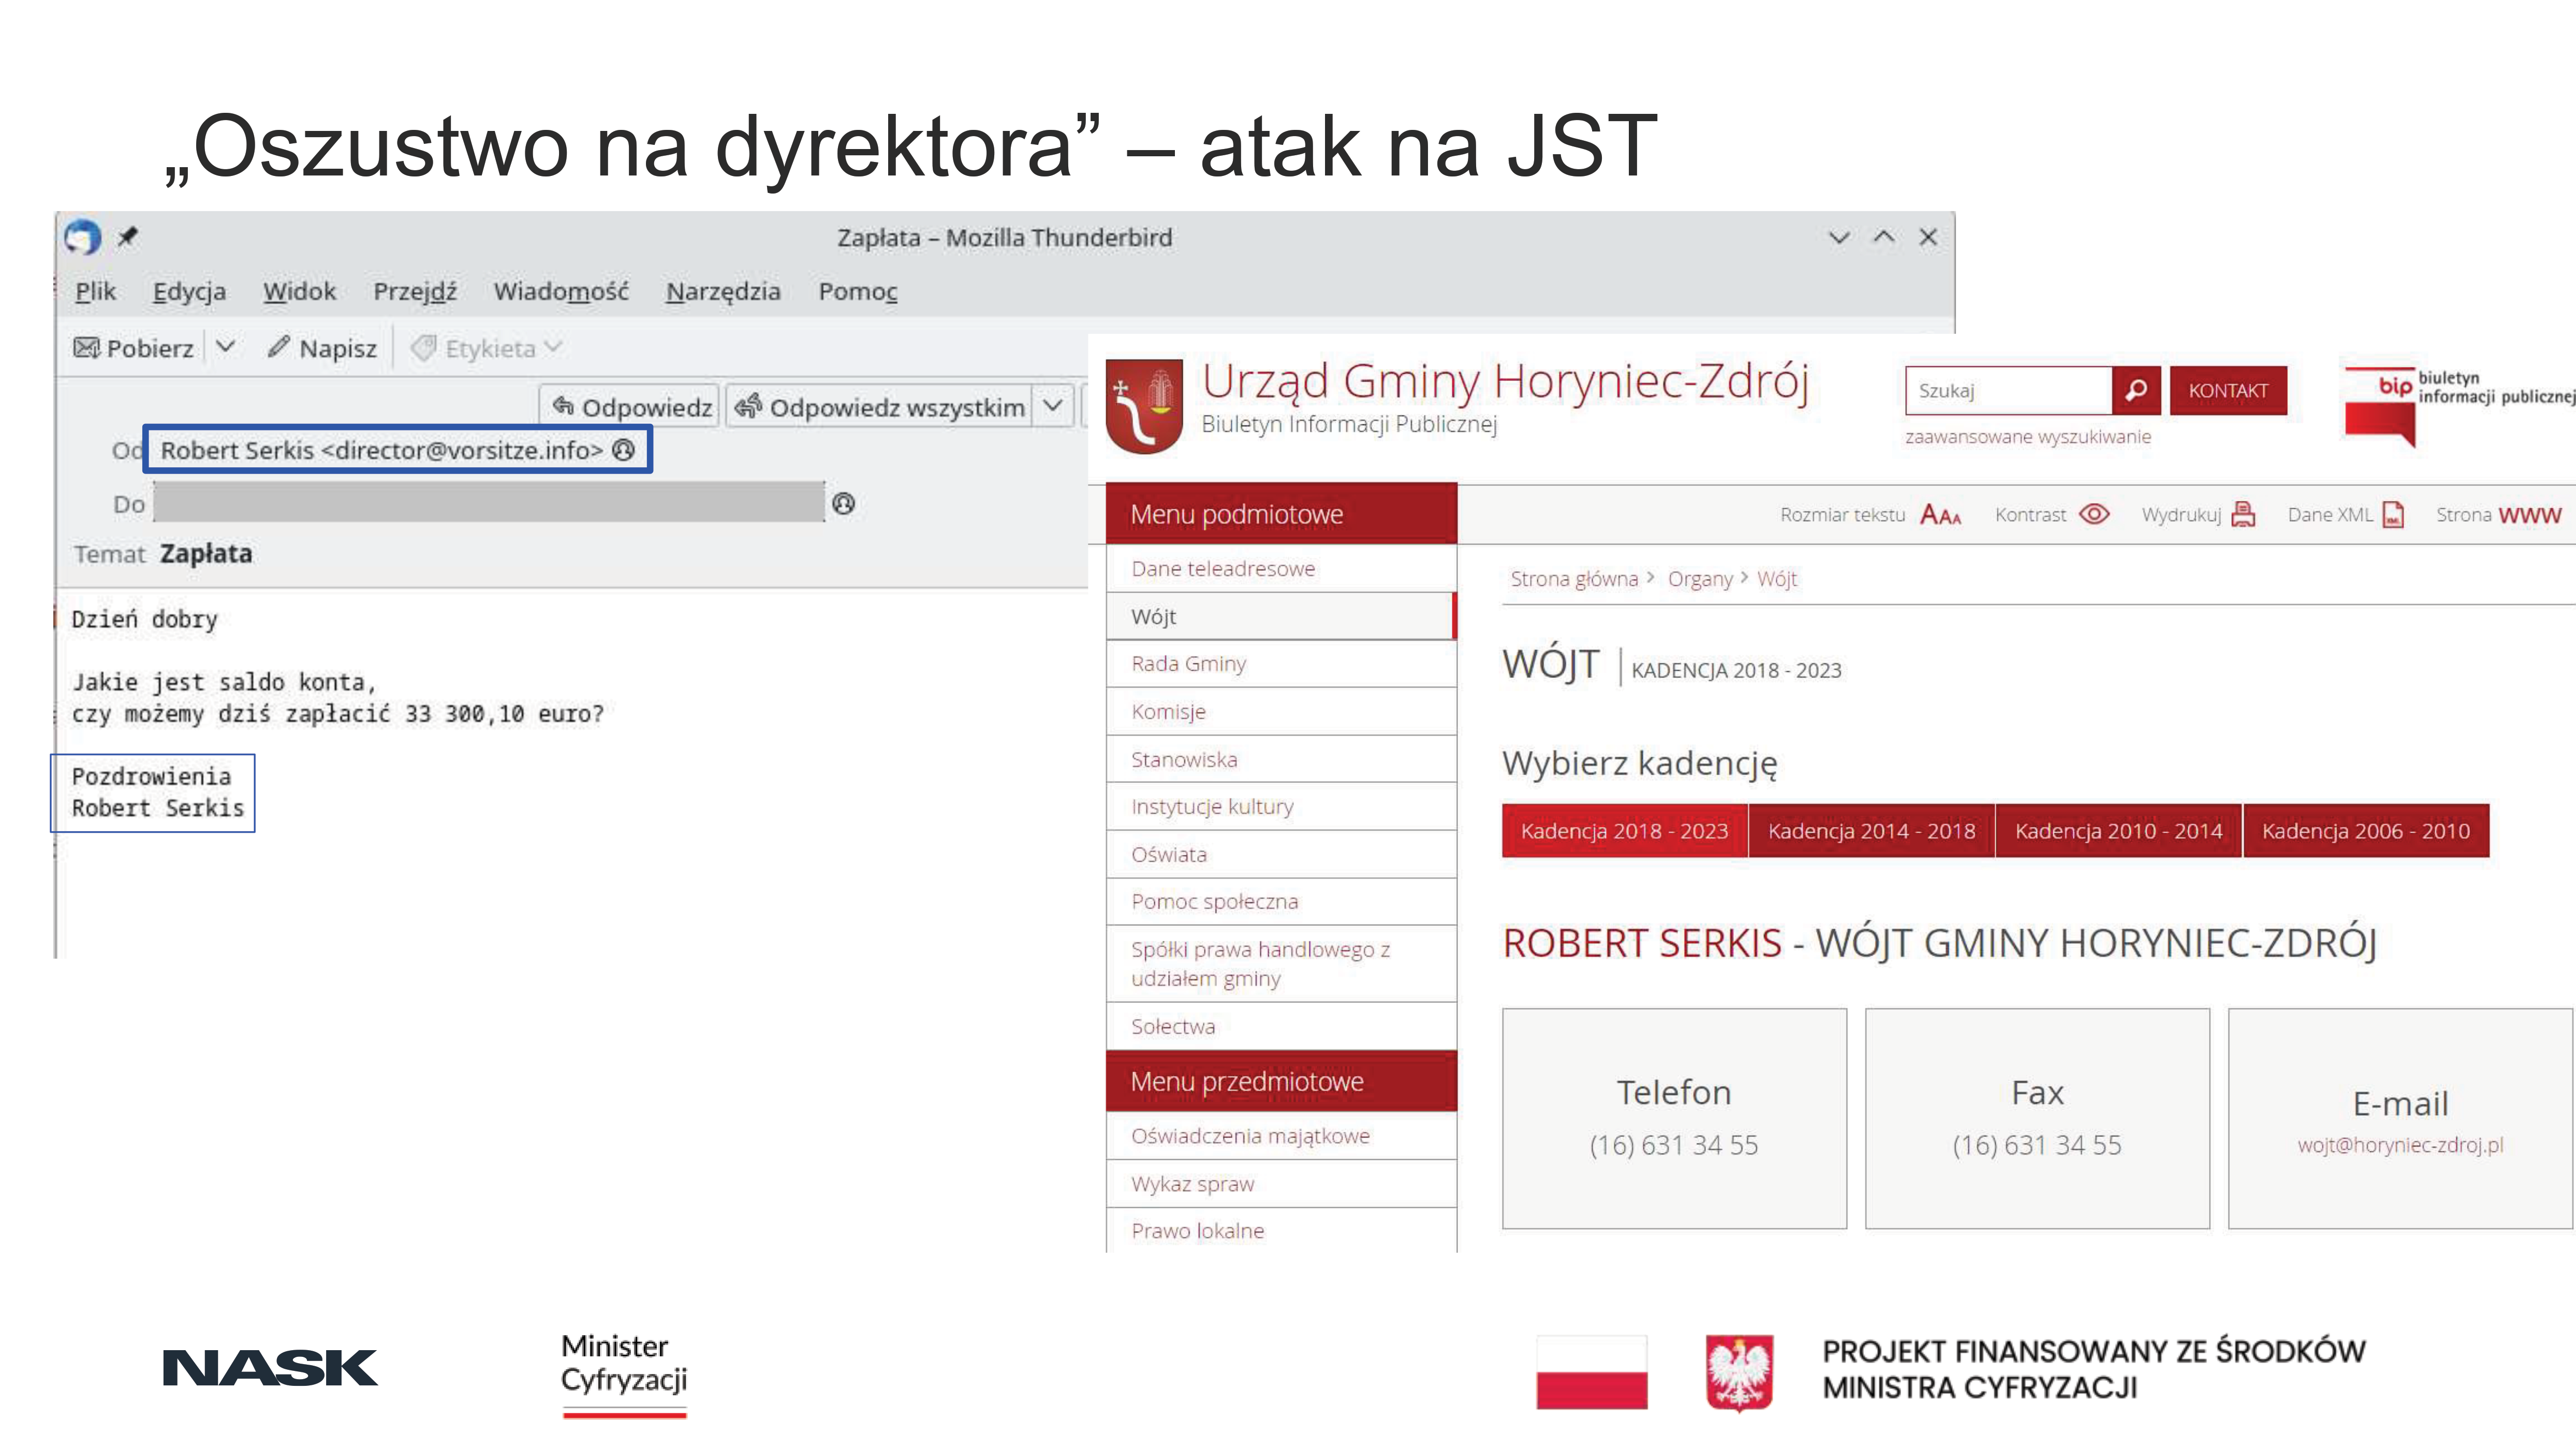Open Sołectwa menu entry
The height and width of the screenshot is (1449, 2576).
[1281, 1026]
